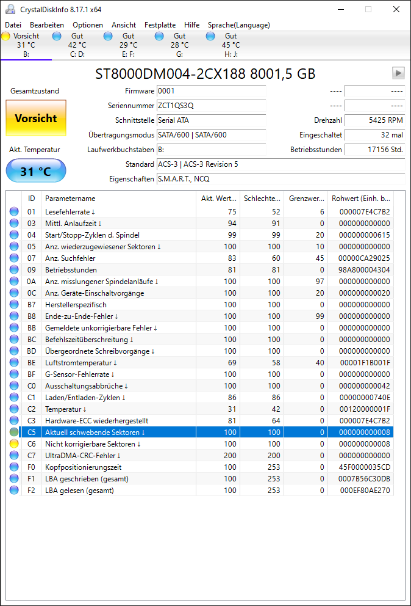The width and height of the screenshot is (411, 606).
Task: Click the Grenzwert column header
Action: pos(306,199)
